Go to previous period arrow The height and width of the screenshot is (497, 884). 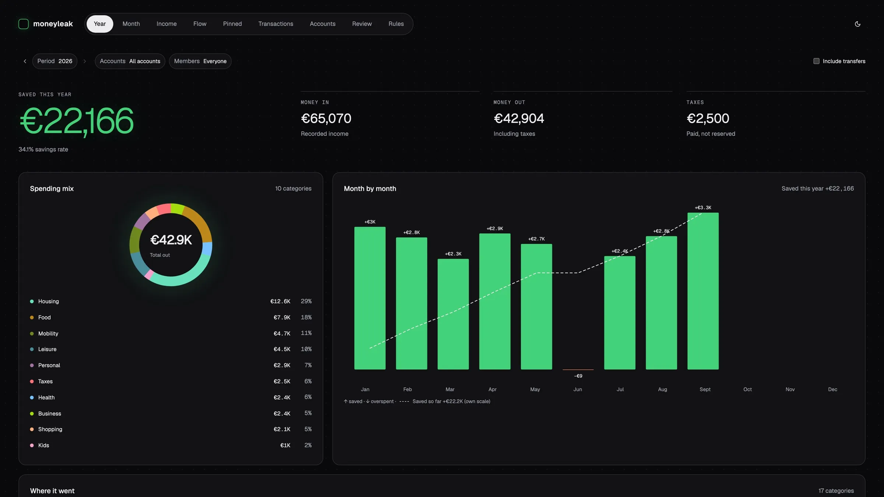25,61
